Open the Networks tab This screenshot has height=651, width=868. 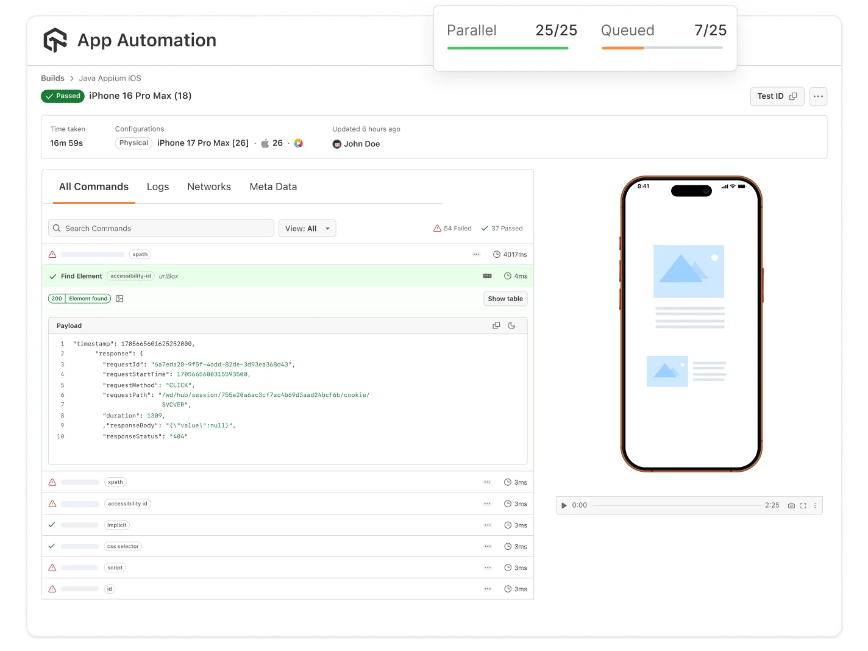click(x=209, y=187)
